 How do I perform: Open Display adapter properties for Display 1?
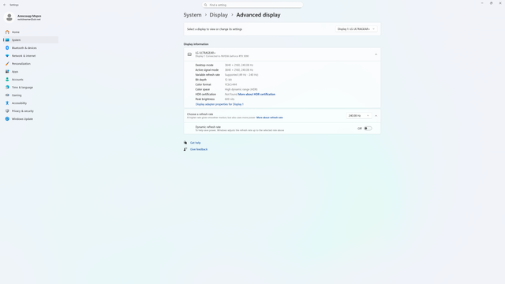[219, 104]
